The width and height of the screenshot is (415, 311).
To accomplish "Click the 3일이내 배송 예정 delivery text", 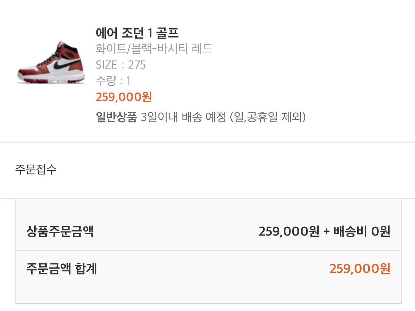I will (x=183, y=117).
